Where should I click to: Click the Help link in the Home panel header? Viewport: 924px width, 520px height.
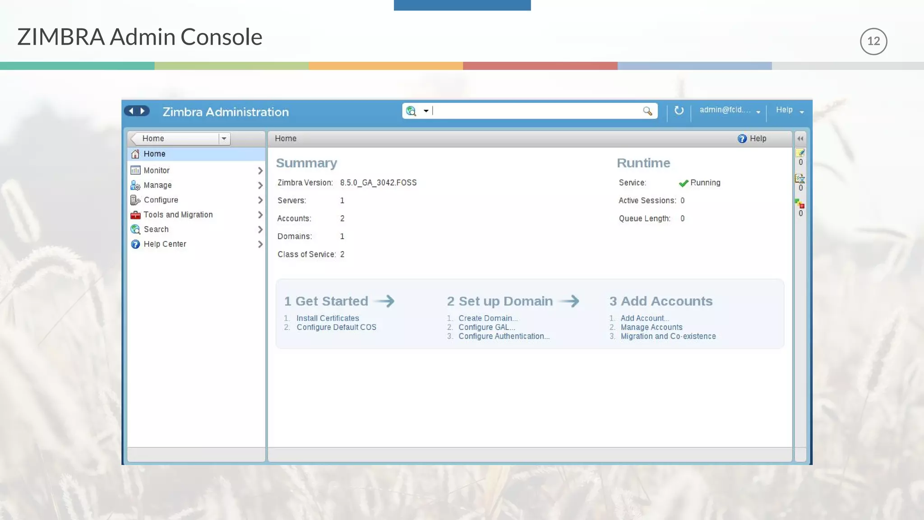point(758,139)
